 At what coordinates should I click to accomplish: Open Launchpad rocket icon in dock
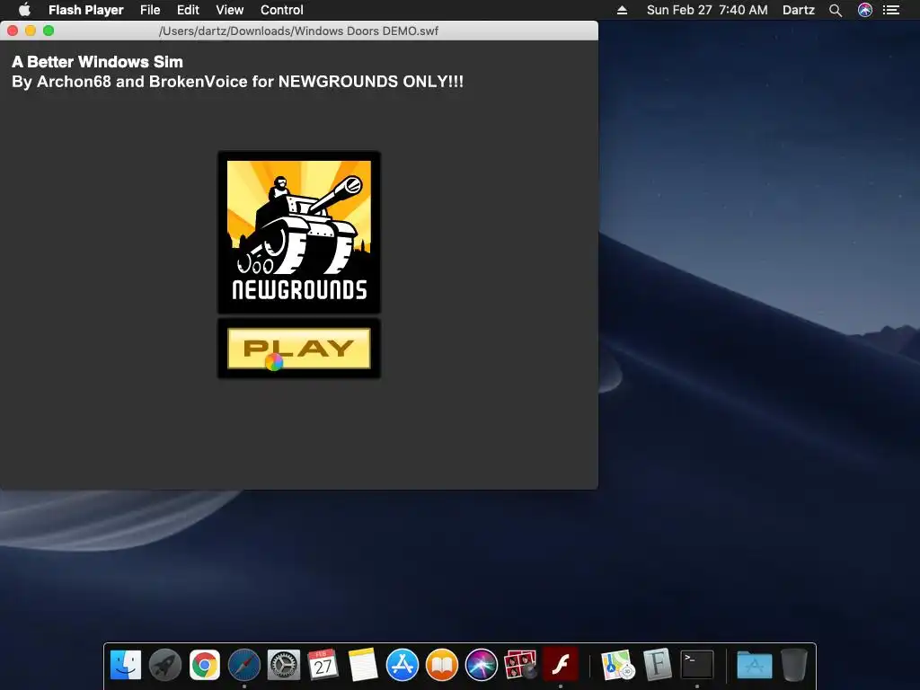[x=165, y=665]
